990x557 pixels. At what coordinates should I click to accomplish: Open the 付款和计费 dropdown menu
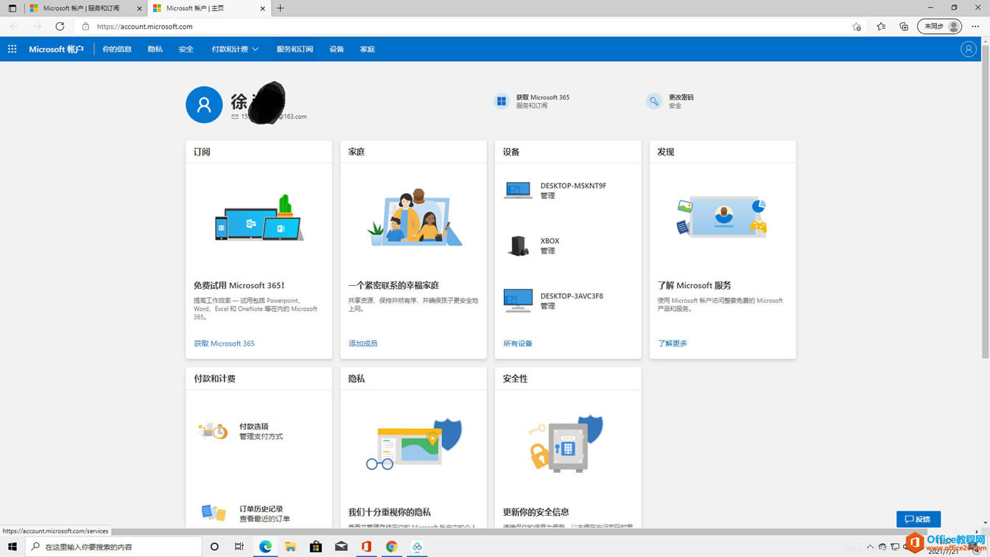(x=235, y=49)
